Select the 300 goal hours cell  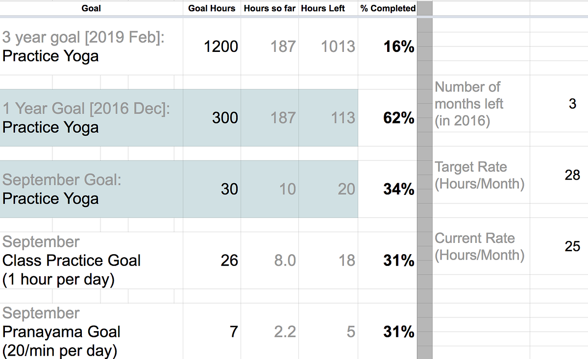tap(212, 118)
